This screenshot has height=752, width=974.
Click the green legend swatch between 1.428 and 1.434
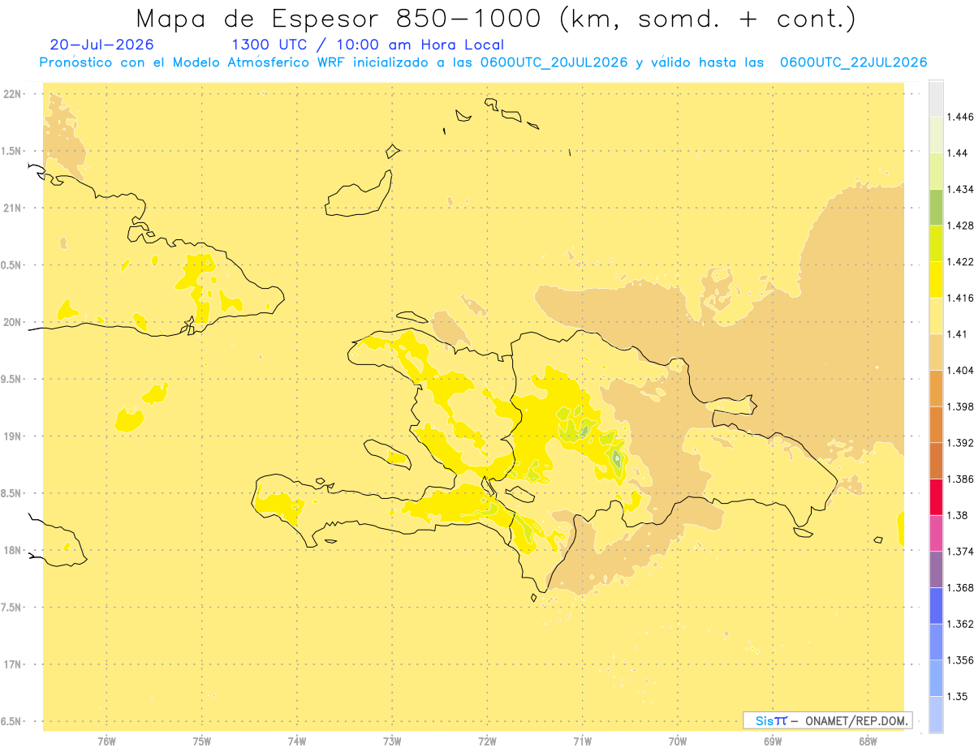click(x=936, y=208)
